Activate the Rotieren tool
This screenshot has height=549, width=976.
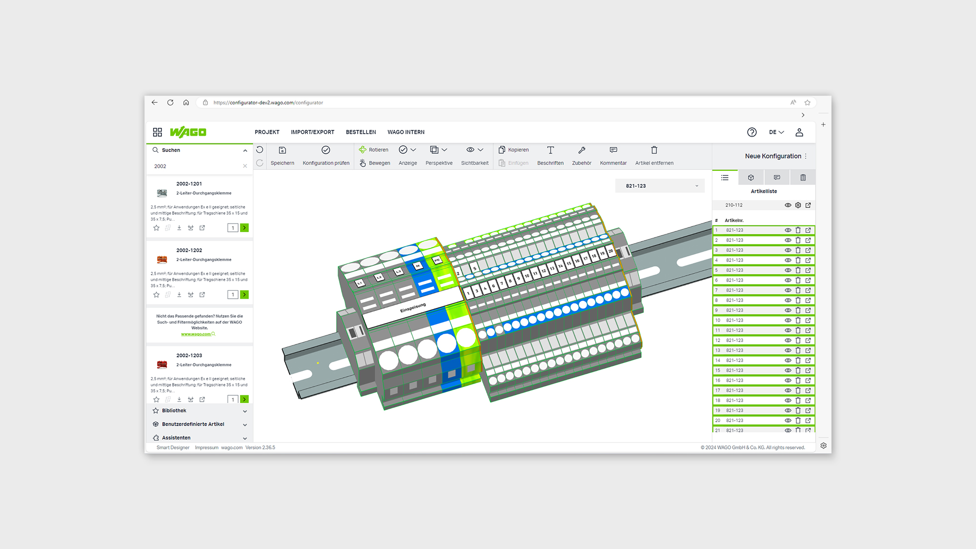[x=374, y=150]
